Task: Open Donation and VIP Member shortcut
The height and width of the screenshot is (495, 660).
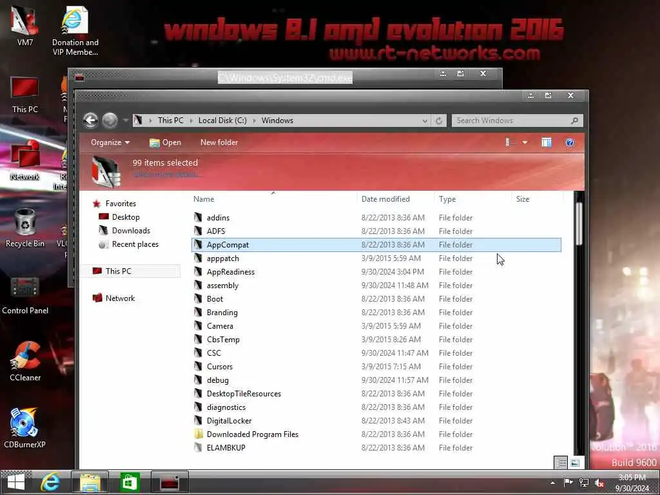Action: pyautogui.click(x=75, y=31)
